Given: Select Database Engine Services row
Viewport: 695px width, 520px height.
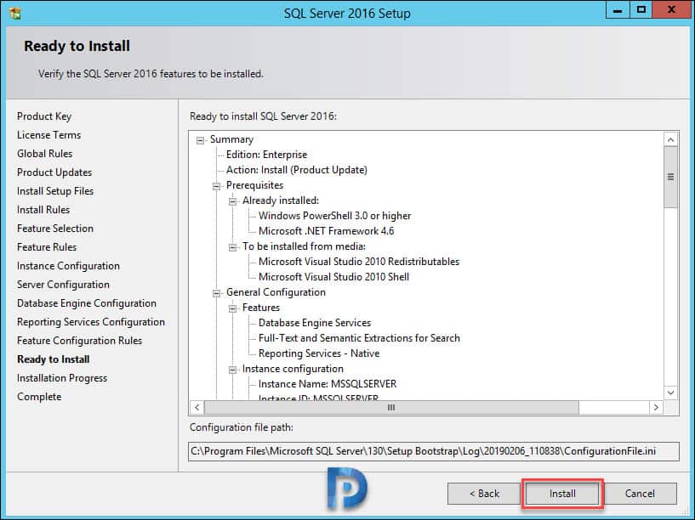Looking at the screenshot, I should [315, 323].
